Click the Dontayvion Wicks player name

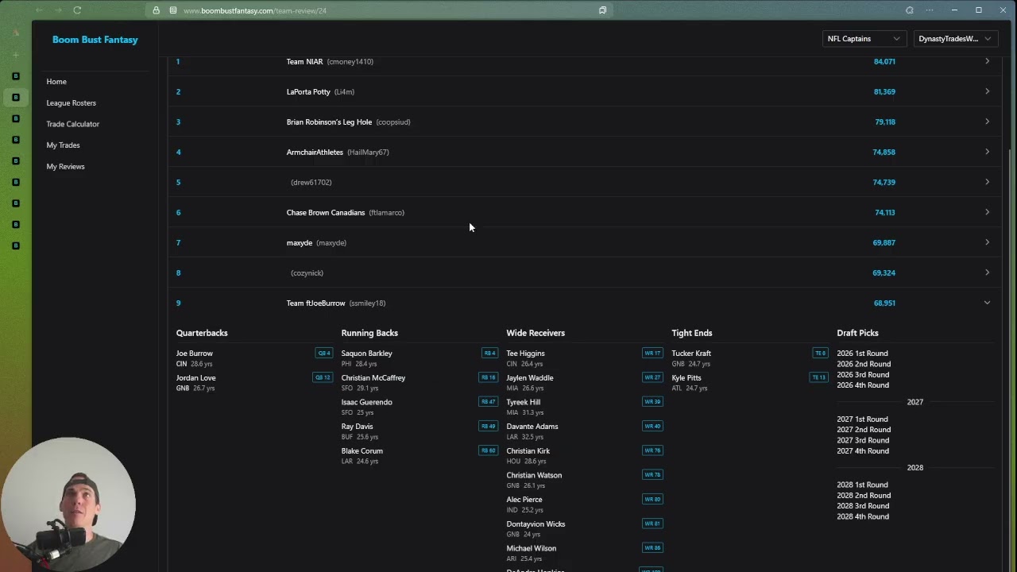point(536,524)
